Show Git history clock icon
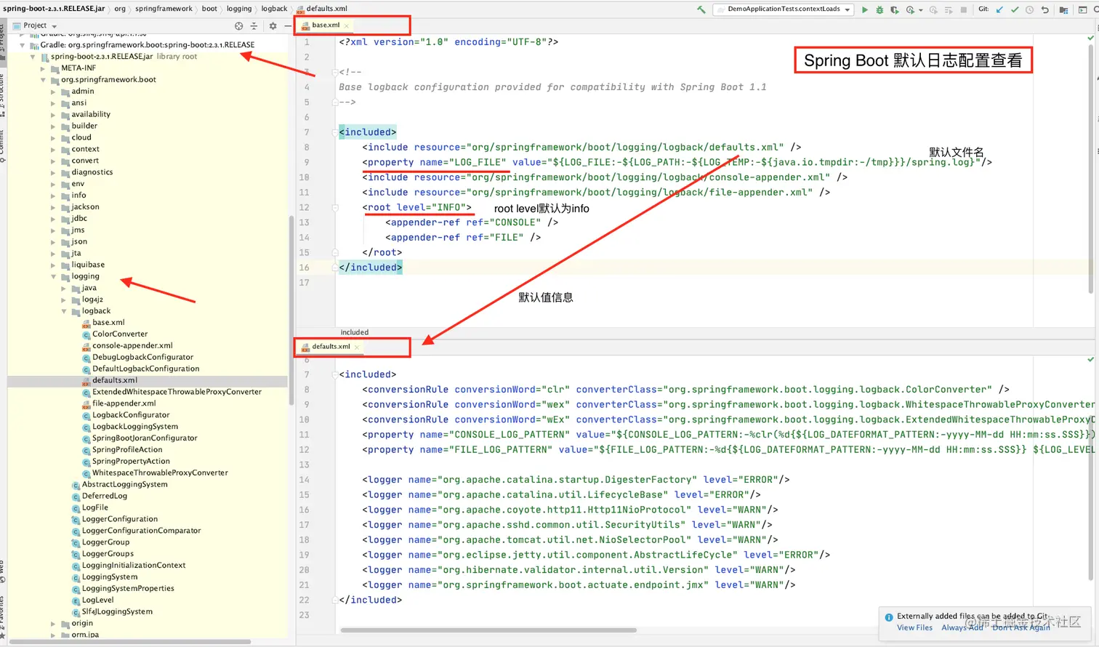The width and height of the screenshot is (1099, 647). [x=1029, y=9]
